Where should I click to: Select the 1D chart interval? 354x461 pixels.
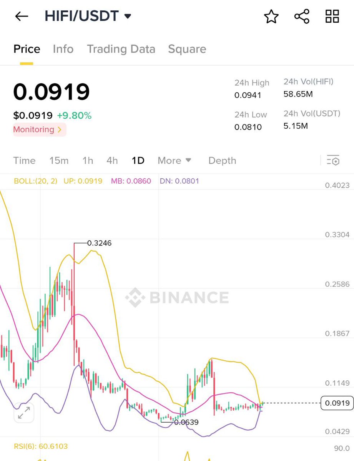click(138, 161)
